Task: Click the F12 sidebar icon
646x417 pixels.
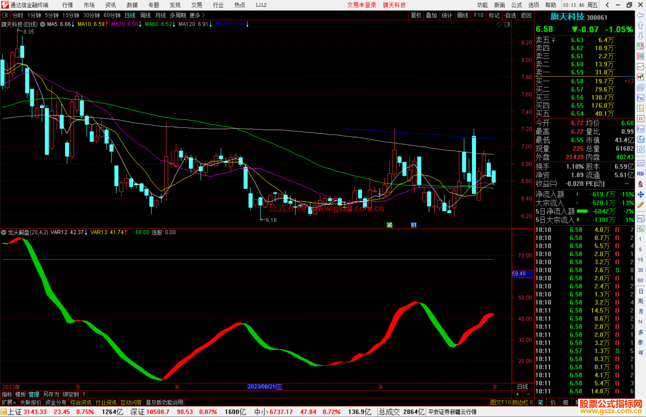Action: tap(640, 129)
